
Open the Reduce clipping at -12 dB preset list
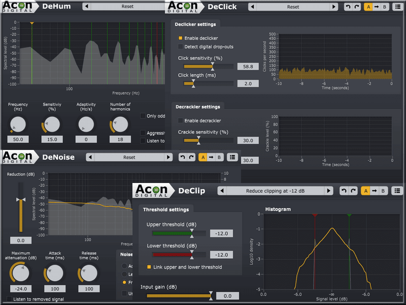275,191
